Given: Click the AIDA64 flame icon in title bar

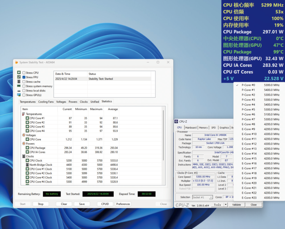Looking at the screenshot, I should click(x=17, y=62).
